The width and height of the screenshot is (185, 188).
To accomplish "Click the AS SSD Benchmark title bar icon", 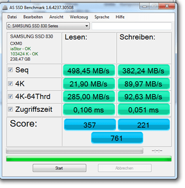I will click(x=6, y=8).
